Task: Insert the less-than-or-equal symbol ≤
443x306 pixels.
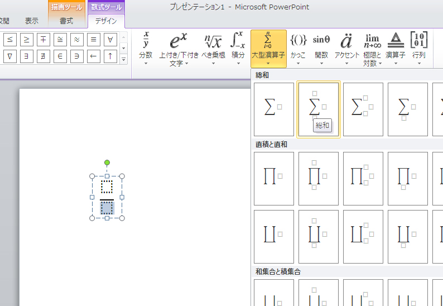Action: (10, 40)
